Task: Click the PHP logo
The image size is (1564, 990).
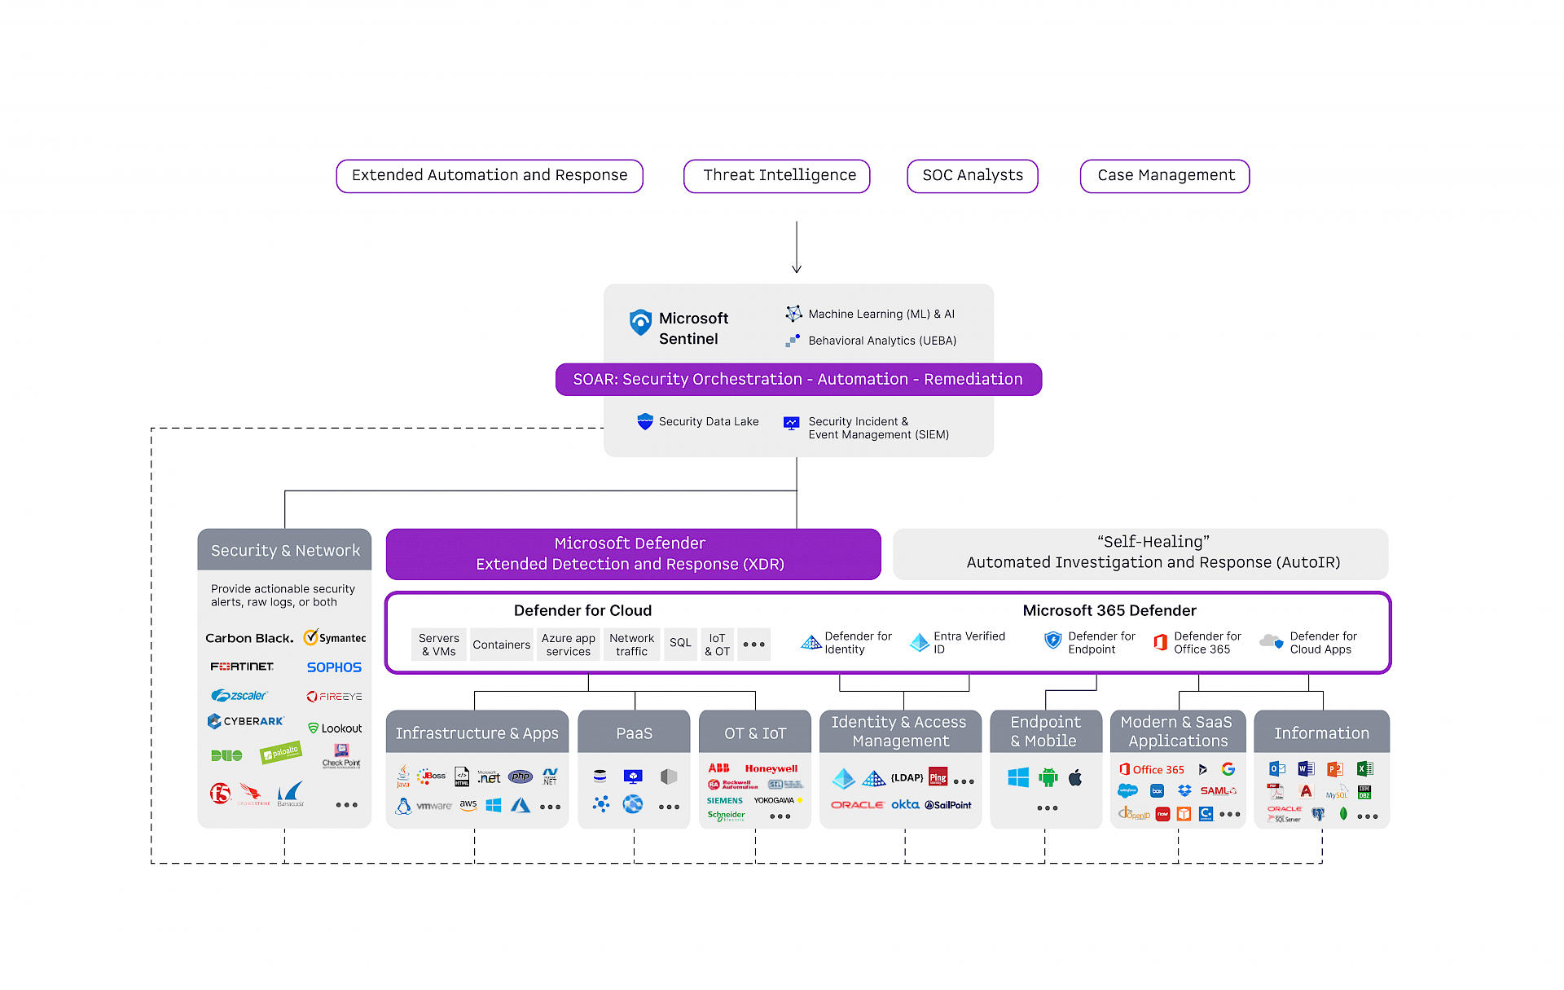Action: pos(521,777)
